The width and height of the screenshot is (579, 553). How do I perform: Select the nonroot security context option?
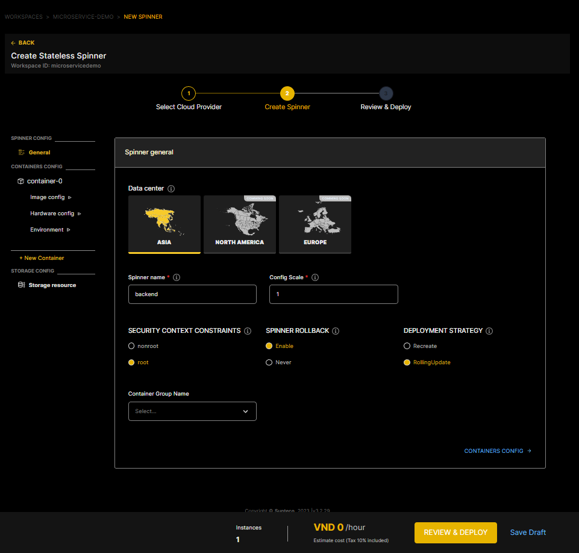[131, 346]
